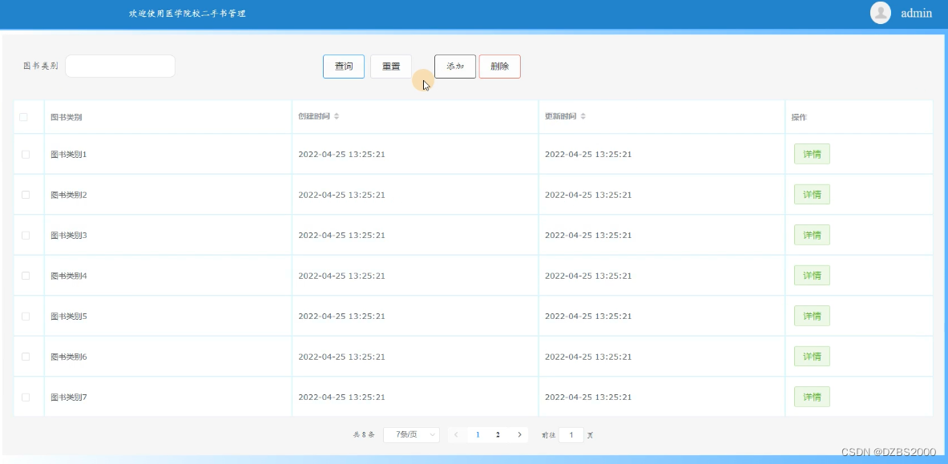Click the 查询 search button

tap(344, 67)
